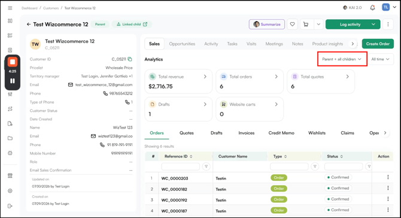Viewport: 401px width, 218px height.
Task: Open the settings gear in the left sidebar
Action: (10, 190)
